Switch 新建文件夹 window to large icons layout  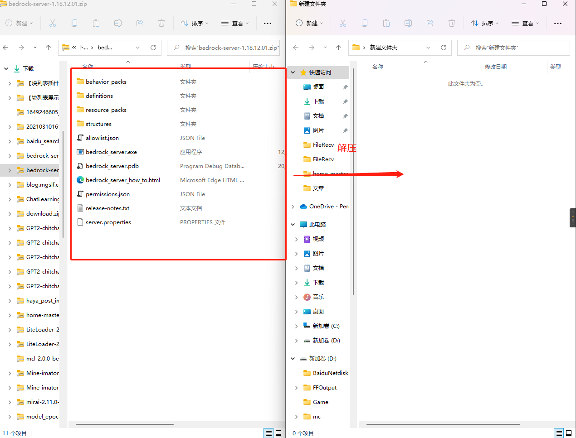pyautogui.click(x=569, y=433)
